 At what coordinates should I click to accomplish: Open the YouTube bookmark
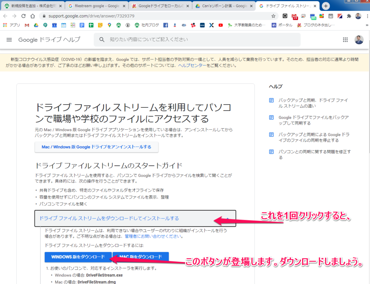tap(221, 25)
